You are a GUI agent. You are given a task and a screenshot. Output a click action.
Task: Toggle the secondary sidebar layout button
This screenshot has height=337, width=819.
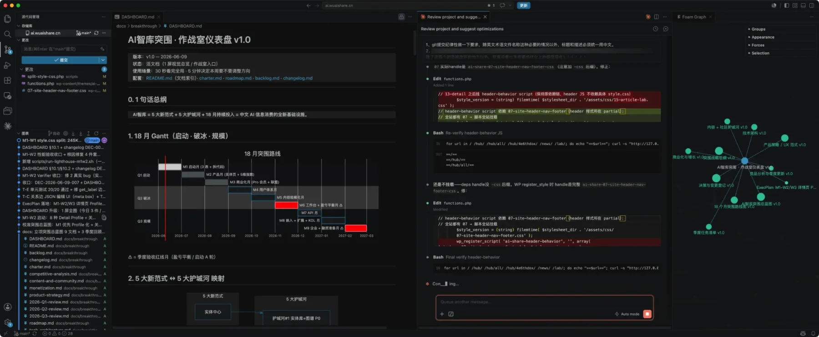[811, 5]
